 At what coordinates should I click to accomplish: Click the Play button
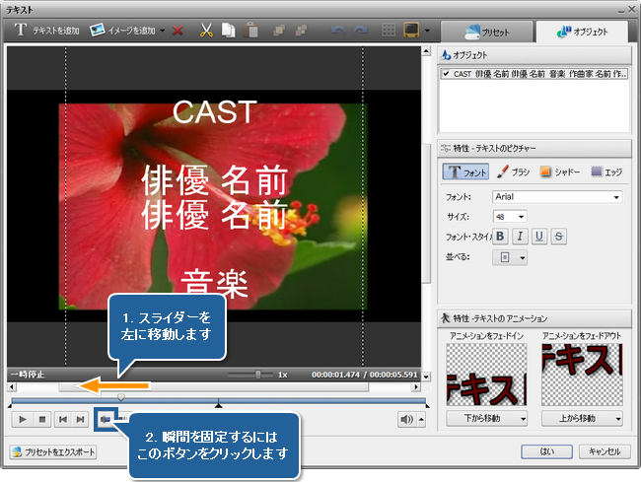tap(23, 419)
